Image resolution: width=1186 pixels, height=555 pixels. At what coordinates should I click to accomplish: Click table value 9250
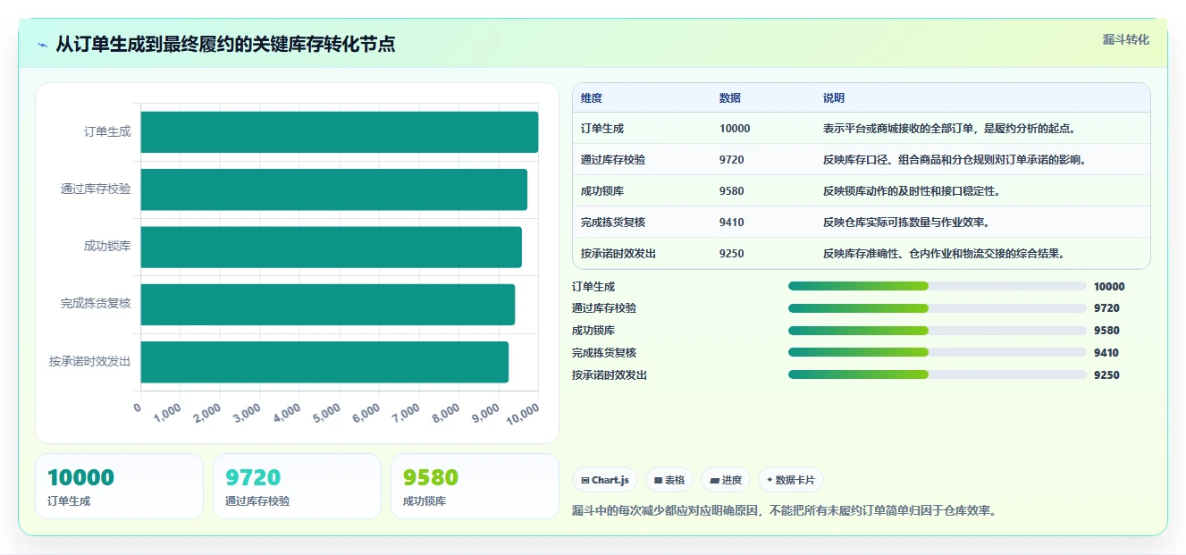tap(732, 254)
